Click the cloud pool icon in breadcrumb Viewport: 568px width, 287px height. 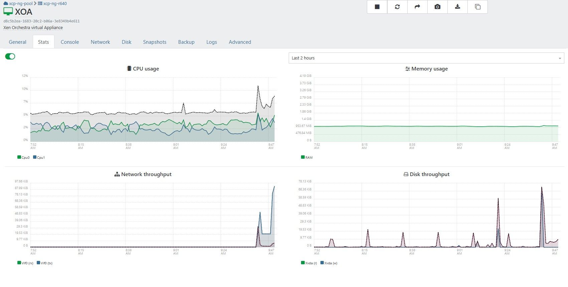click(6, 3)
